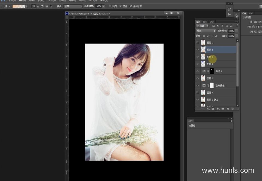This screenshot has width=262, height=181.
Task: Open the gradient tool preset picker arrow
Action: pyautogui.click(x=9, y=6)
